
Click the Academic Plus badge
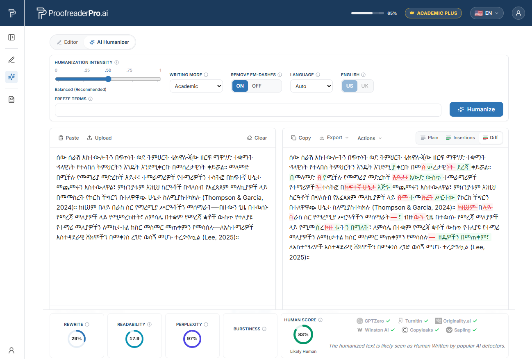433,13
